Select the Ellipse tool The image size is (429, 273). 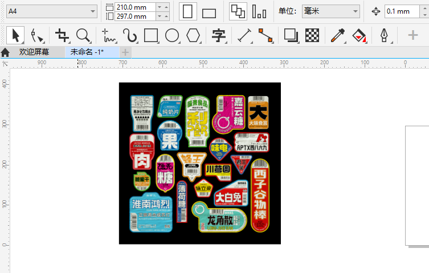pos(172,35)
